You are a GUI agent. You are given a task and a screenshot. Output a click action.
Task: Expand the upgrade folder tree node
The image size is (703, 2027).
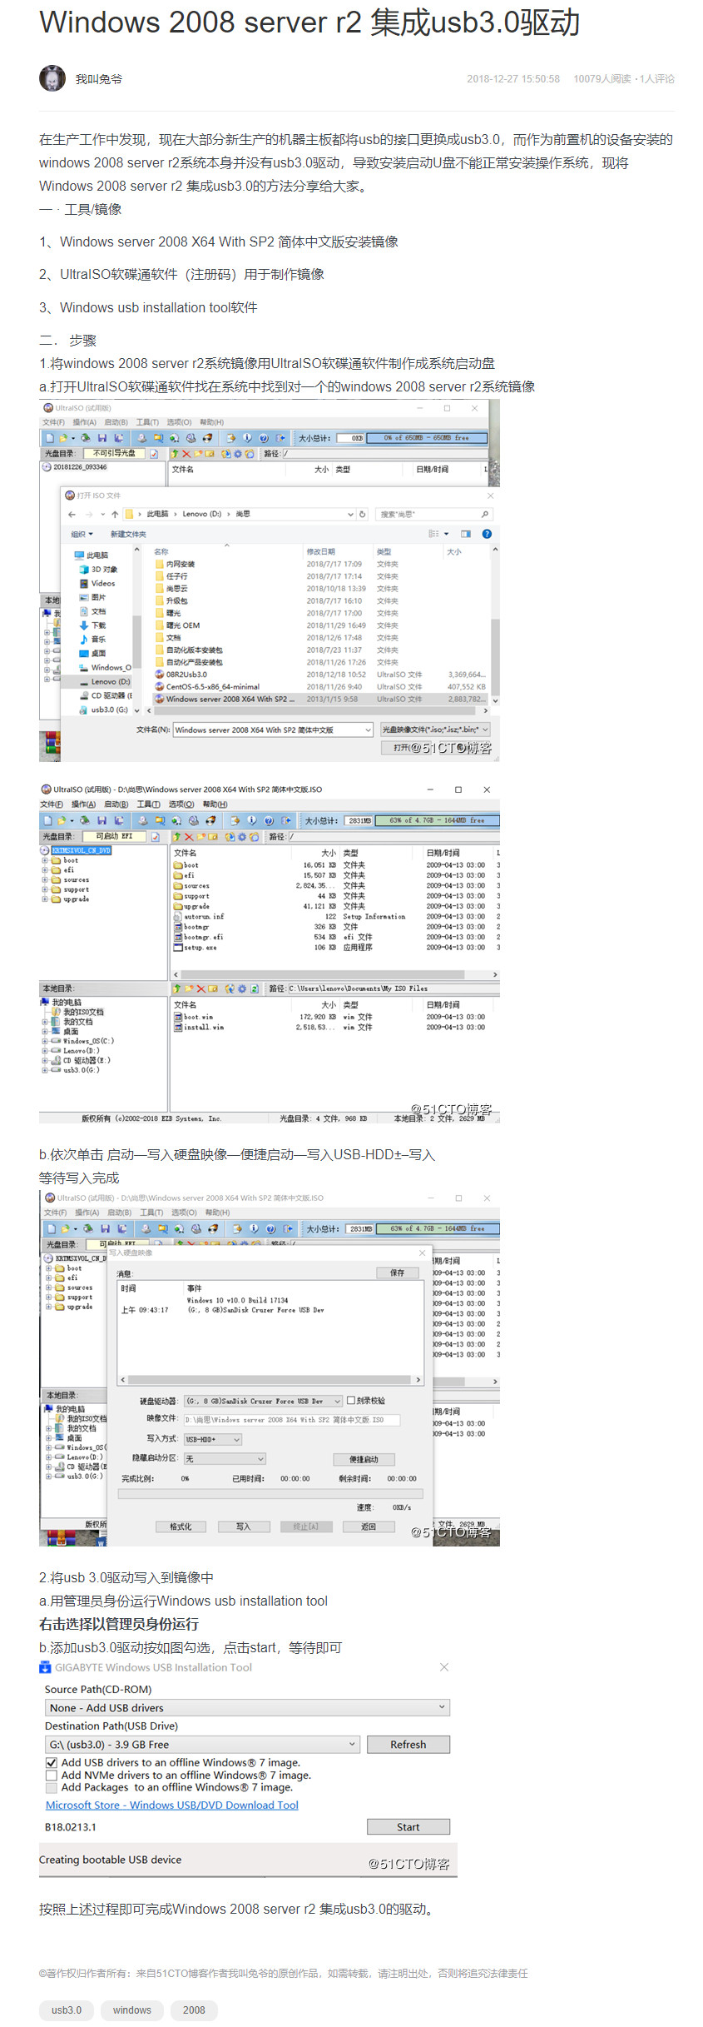click(x=45, y=899)
